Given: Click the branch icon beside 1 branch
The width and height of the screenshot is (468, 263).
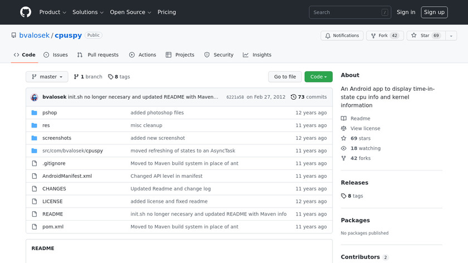Looking at the screenshot, I should pos(77,77).
